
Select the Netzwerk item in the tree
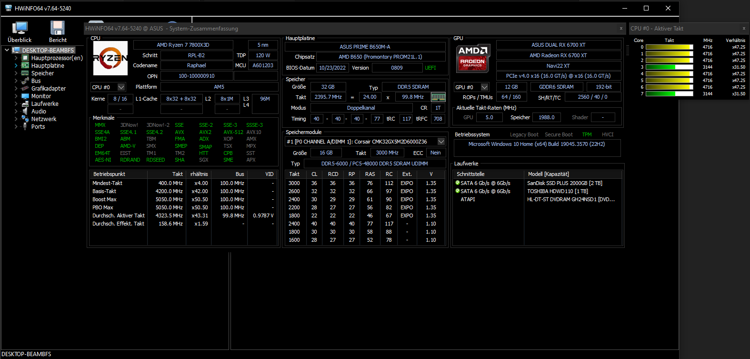pos(44,119)
